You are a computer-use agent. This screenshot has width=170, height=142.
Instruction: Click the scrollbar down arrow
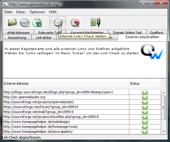tap(164, 132)
